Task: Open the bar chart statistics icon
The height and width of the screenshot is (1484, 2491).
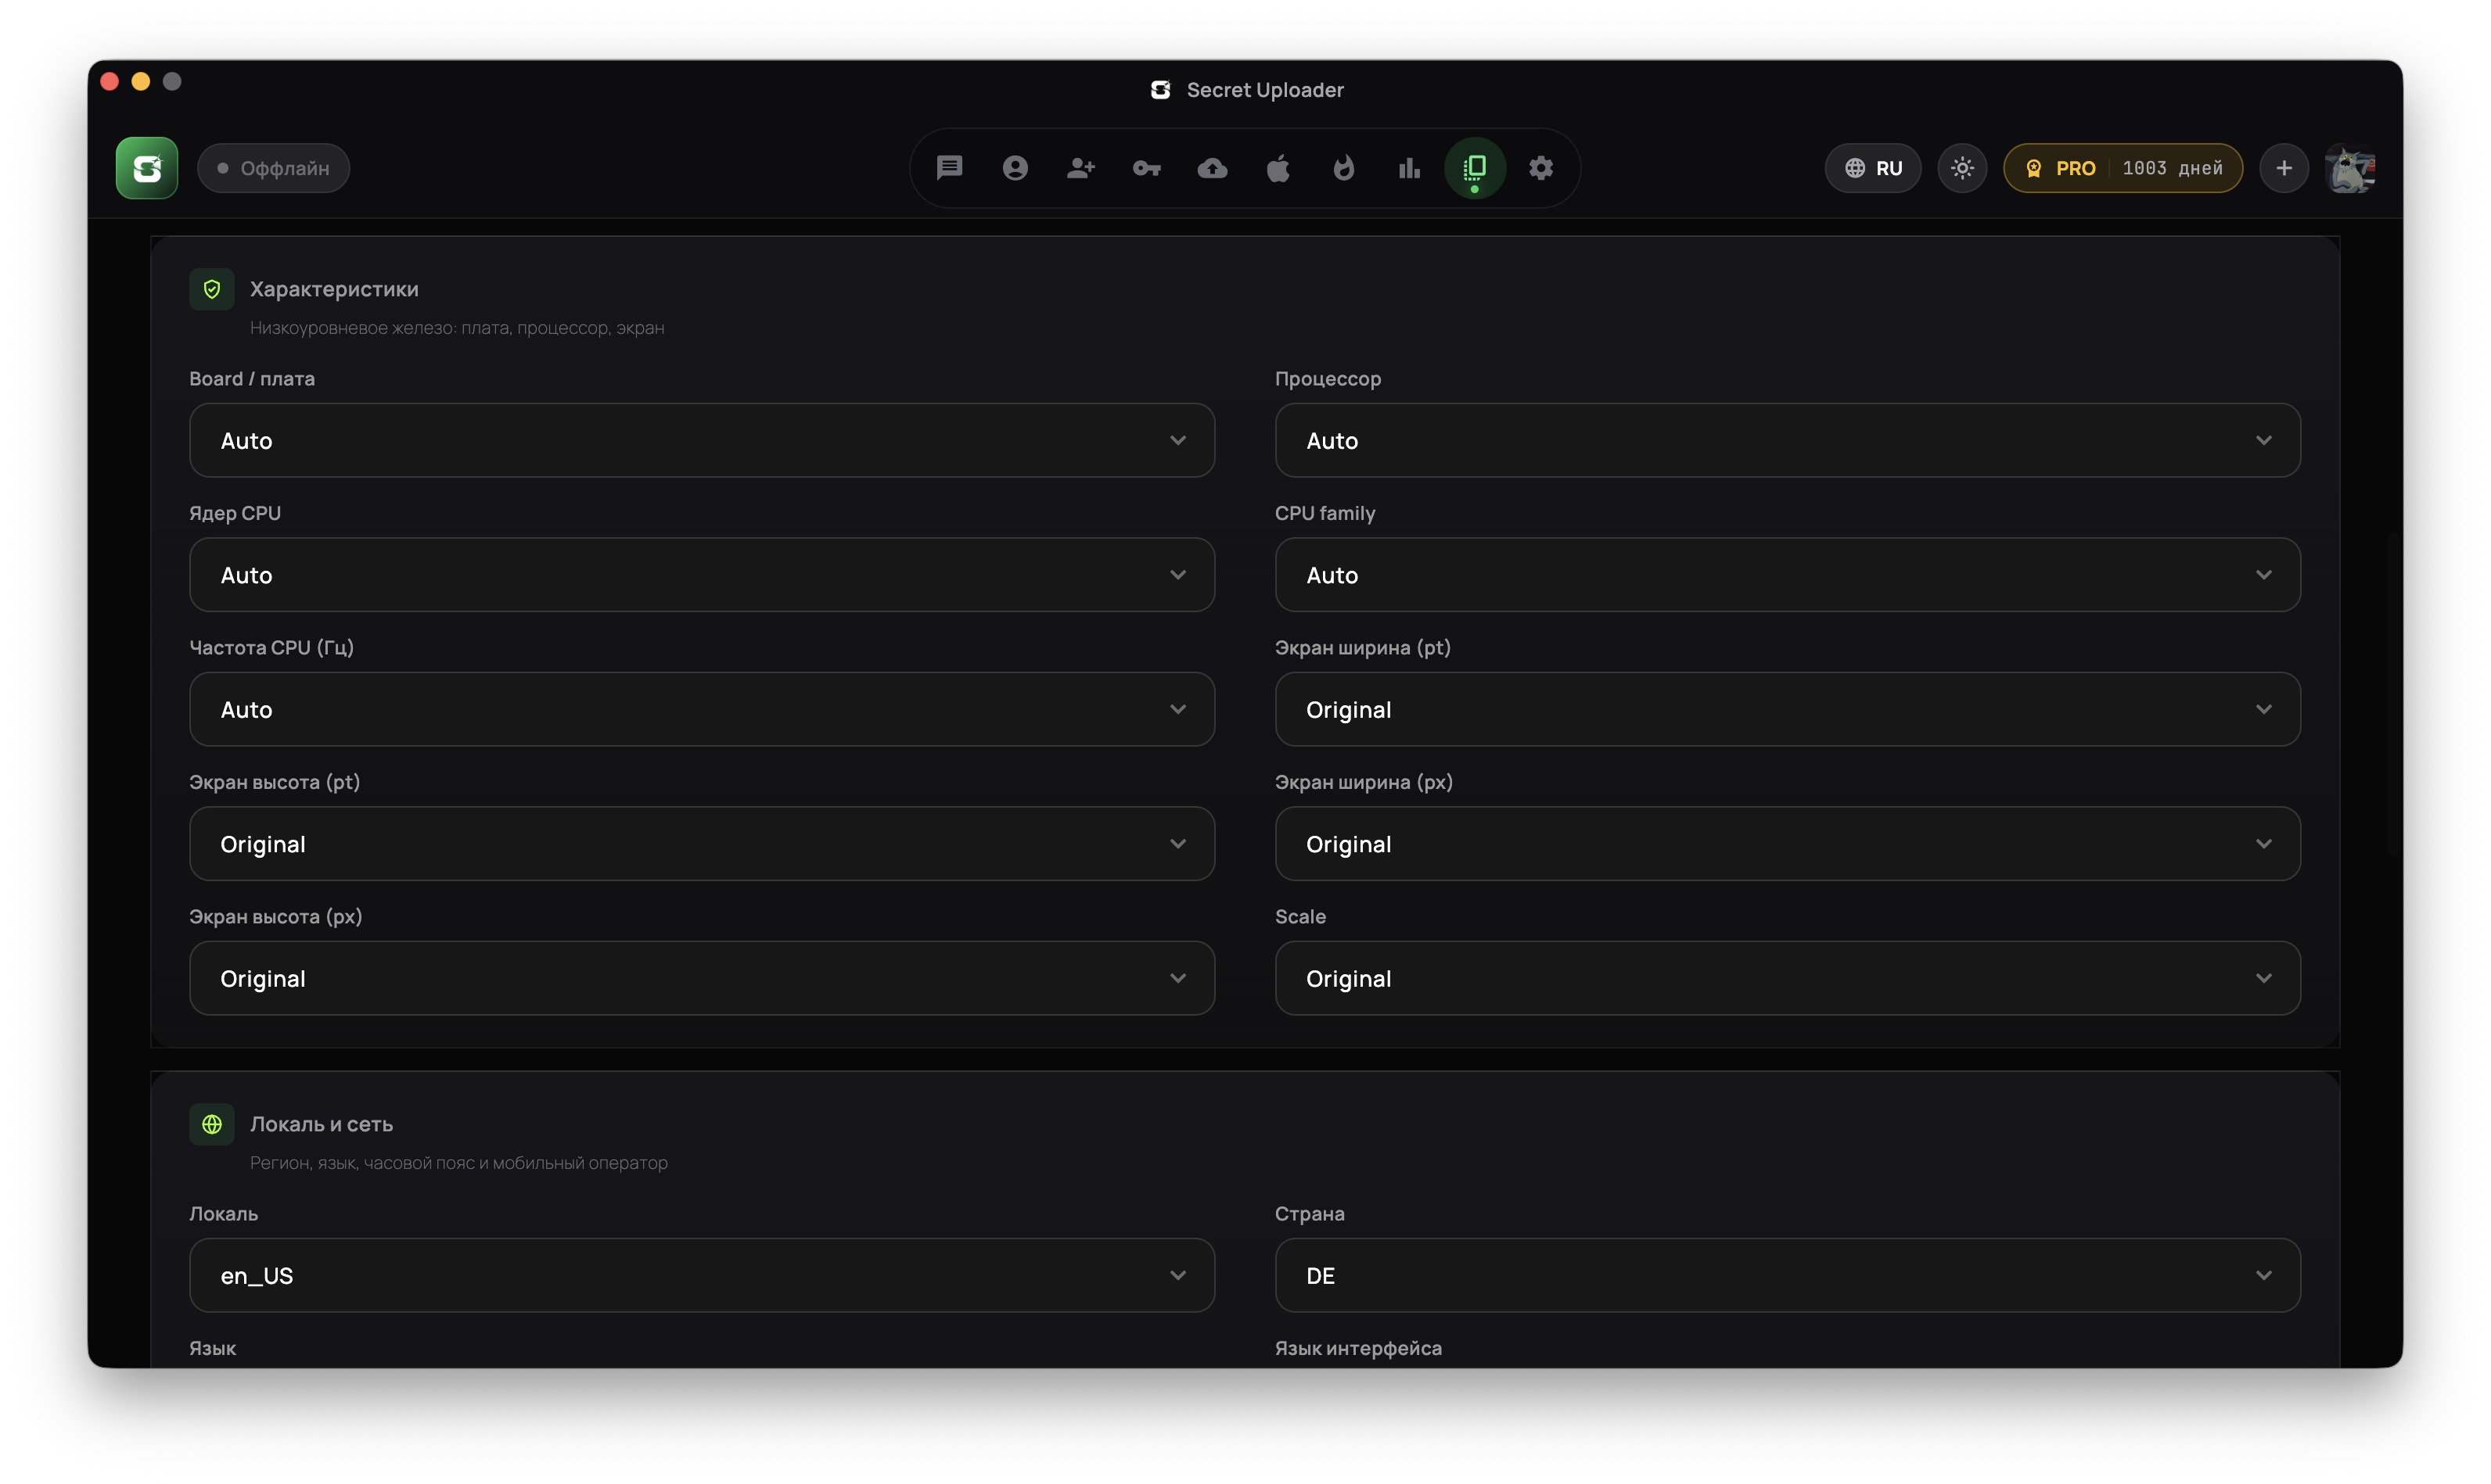Action: pyautogui.click(x=1408, y=168)
